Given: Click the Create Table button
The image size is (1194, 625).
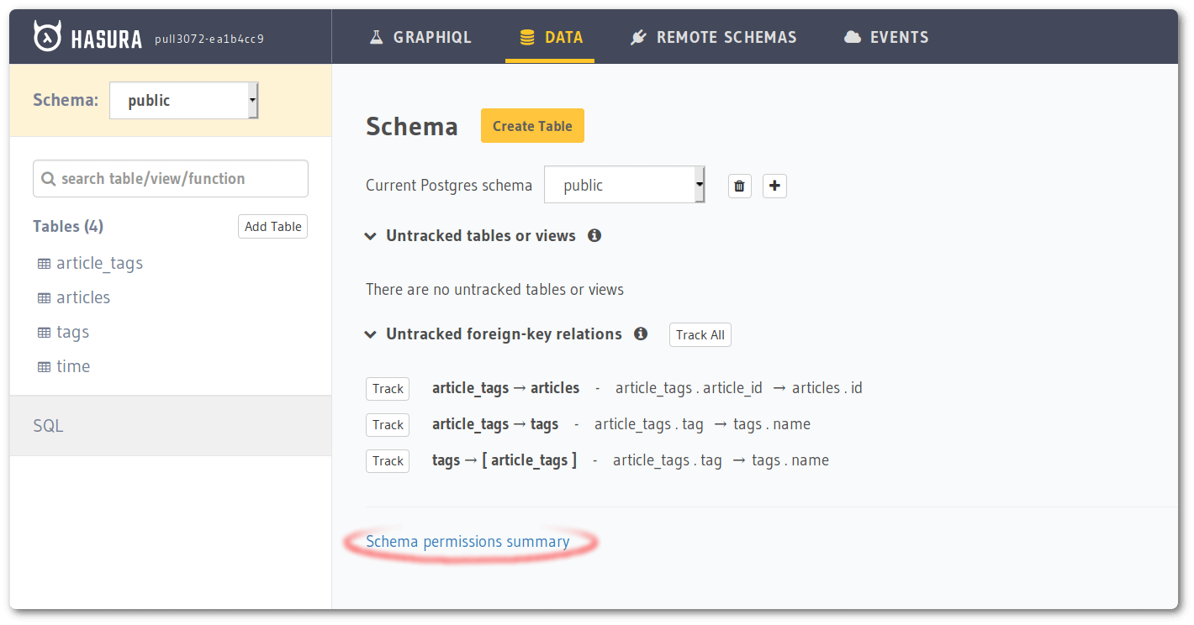Looking at the screenshot, I should 532,125.
